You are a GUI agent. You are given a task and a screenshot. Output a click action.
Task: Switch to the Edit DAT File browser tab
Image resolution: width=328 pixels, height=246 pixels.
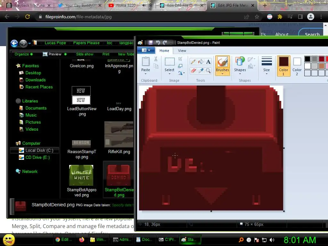pyautogui.click(x=182, y=5)
